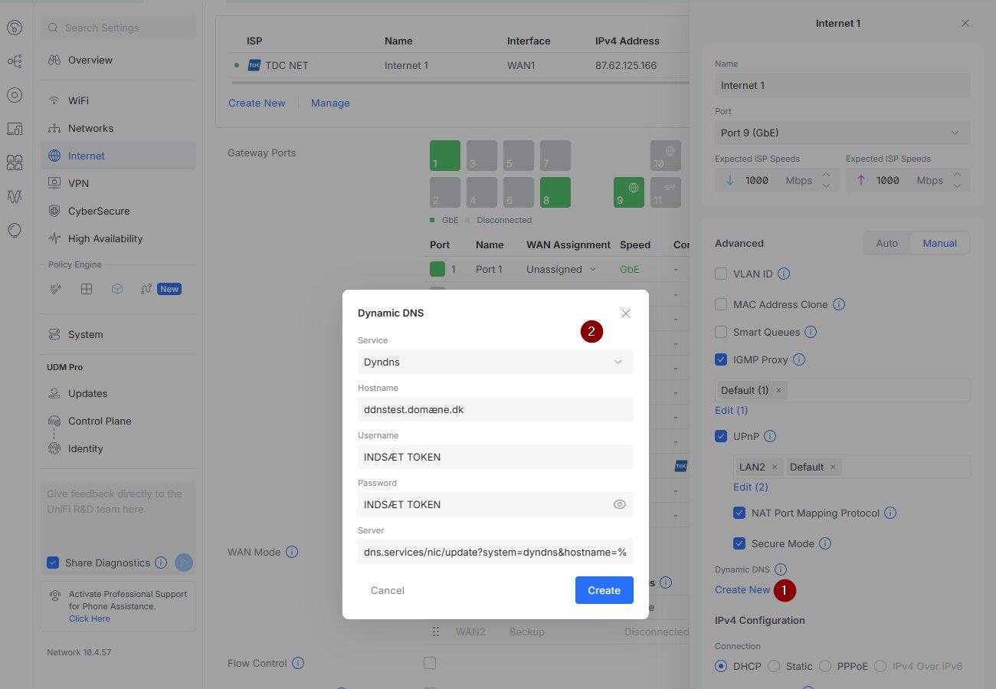The width and height of the screenshot is (996, 689).
Task: Expand the Port 9 (GbE) dropdown
Action: point(843,133)
